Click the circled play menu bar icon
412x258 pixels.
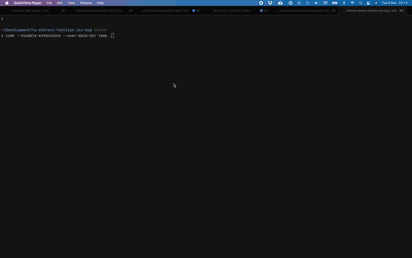299,3
